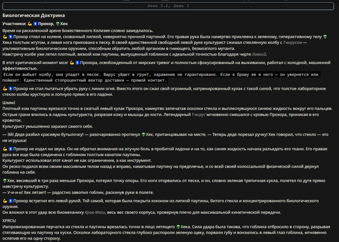Click the line beginning "— Эй! Дядя разбил красивую бутылочку!"
Image resolution: width=339 pixels, height=242 pixels.
(x=165, y=137)
